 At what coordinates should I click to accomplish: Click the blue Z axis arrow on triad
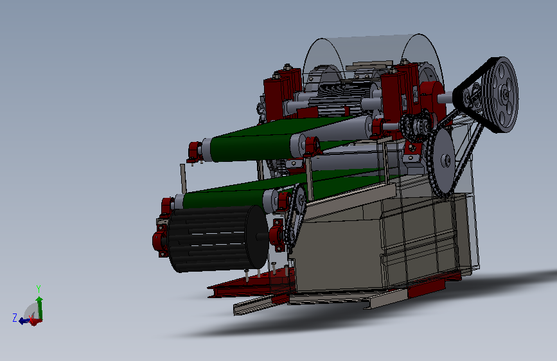(x=24, y=321)
